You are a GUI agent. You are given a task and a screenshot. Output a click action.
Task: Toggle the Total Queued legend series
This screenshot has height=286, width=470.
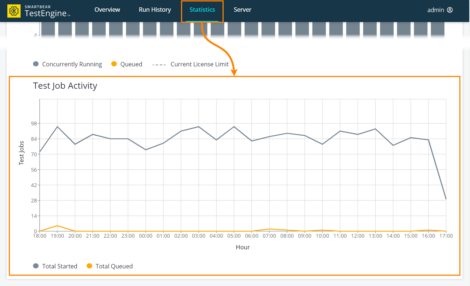click(x=114, y=266)
